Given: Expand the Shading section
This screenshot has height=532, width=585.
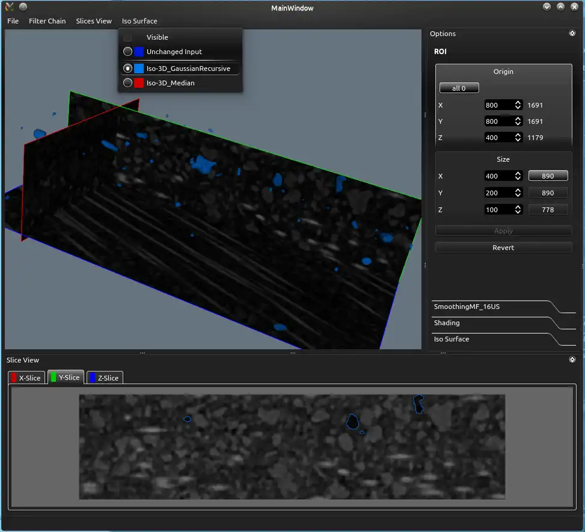Looking at the screenshot, I should [447, 323].
